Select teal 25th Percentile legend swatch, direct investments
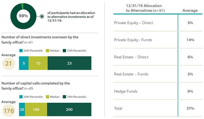The width and height of the screenshot is (204, 119). coord(21,51)
